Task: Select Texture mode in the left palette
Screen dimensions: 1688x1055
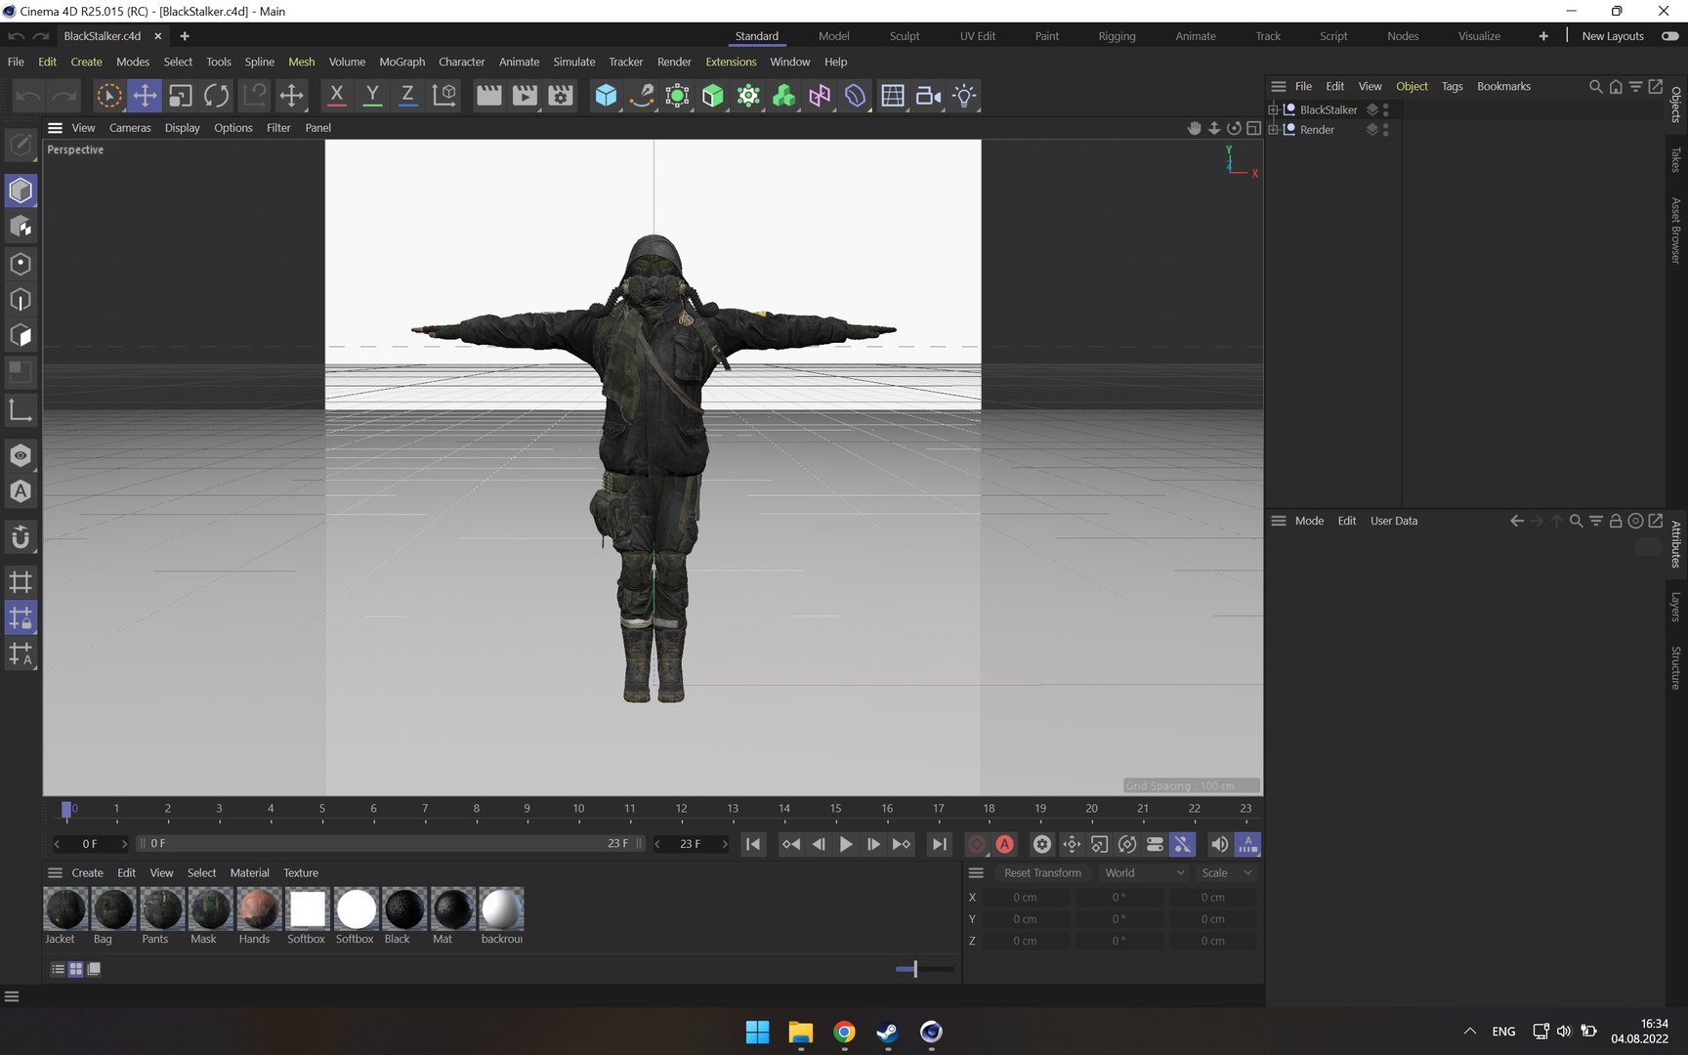Action: point(21,227)
